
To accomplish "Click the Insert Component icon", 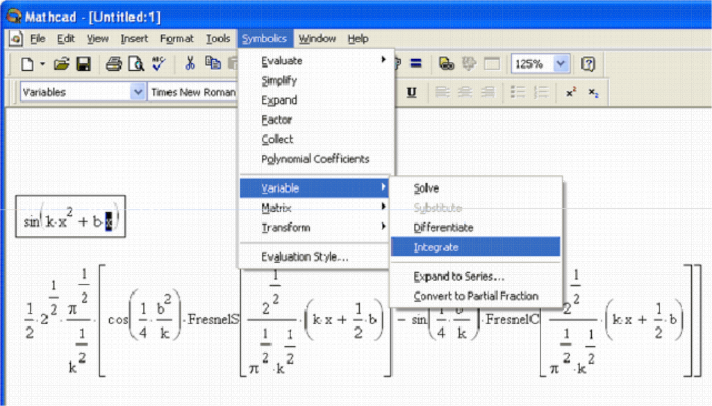I will (x=469, y=64).
